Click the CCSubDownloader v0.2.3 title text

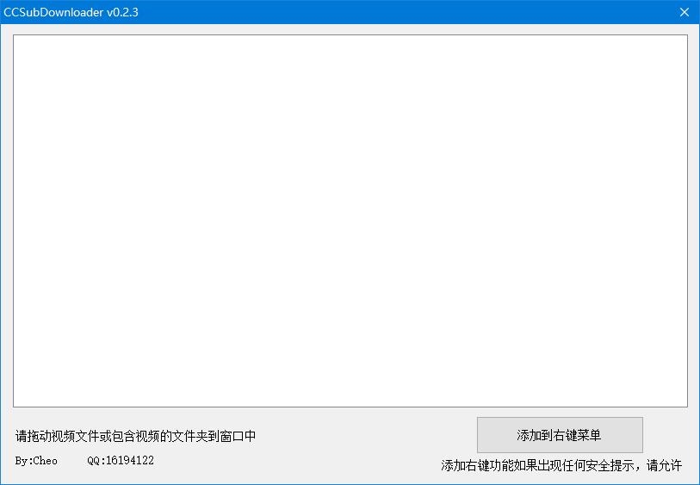point(71,12)
